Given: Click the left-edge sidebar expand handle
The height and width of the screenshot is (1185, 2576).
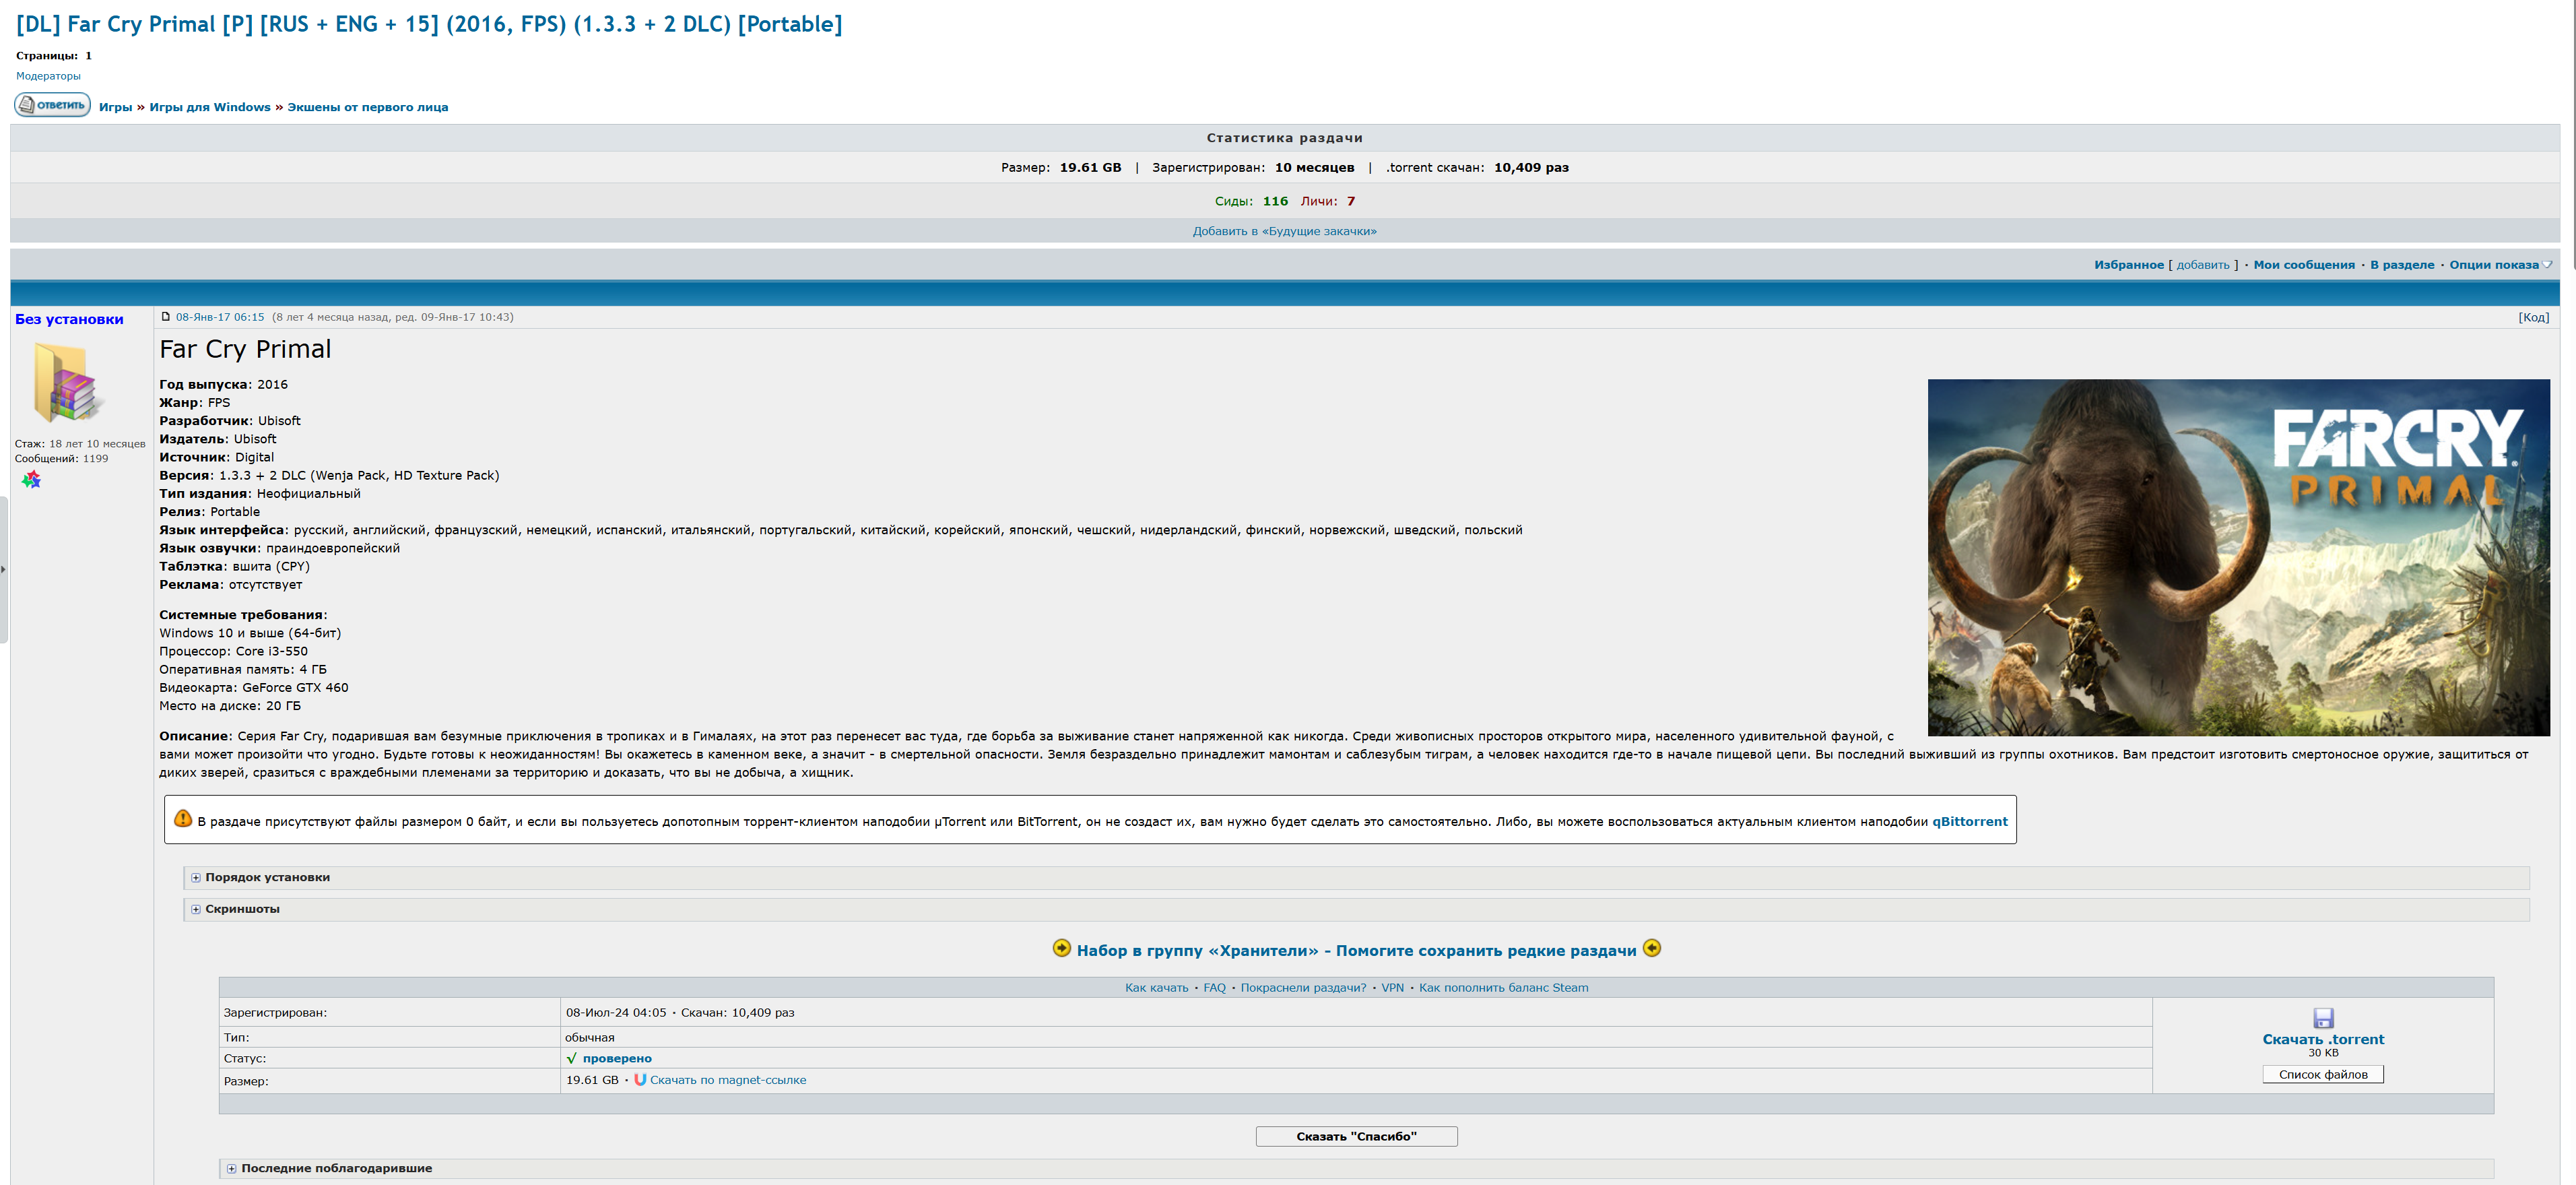Looking at the screenshot, I should point(4,569).
